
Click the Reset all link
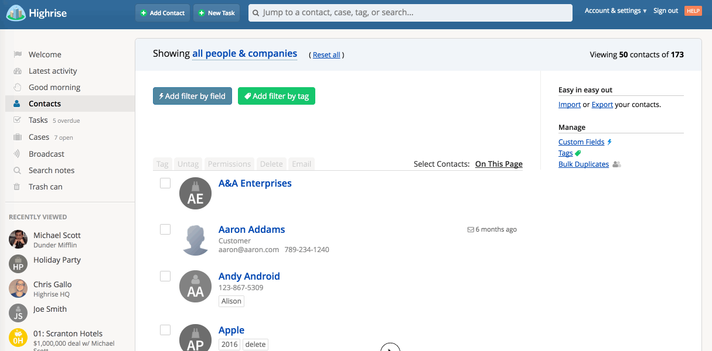(x=326, y=55)
